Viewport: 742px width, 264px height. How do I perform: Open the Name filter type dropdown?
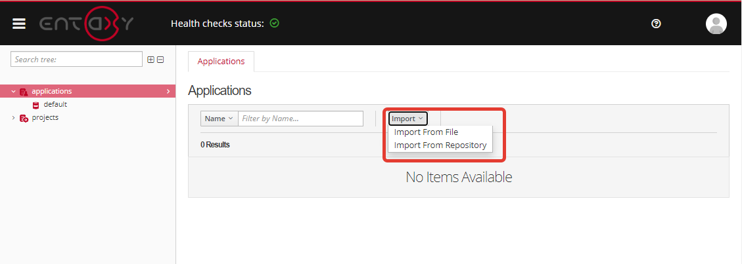click(x=219, y=119)
